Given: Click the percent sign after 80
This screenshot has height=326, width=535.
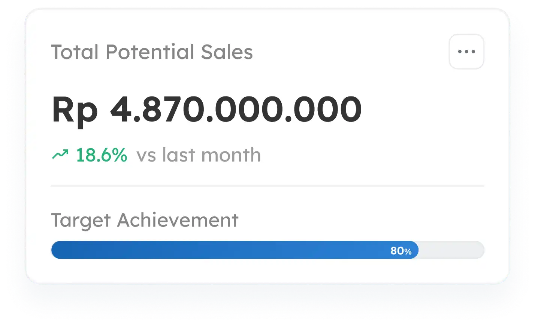Looking at the screenshot, I should click(408, 252).
